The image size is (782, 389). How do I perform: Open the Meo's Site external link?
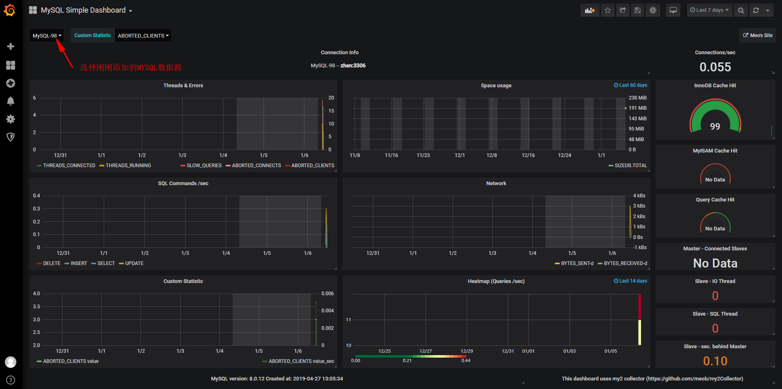pyautogui.click(x=757, y=35)
